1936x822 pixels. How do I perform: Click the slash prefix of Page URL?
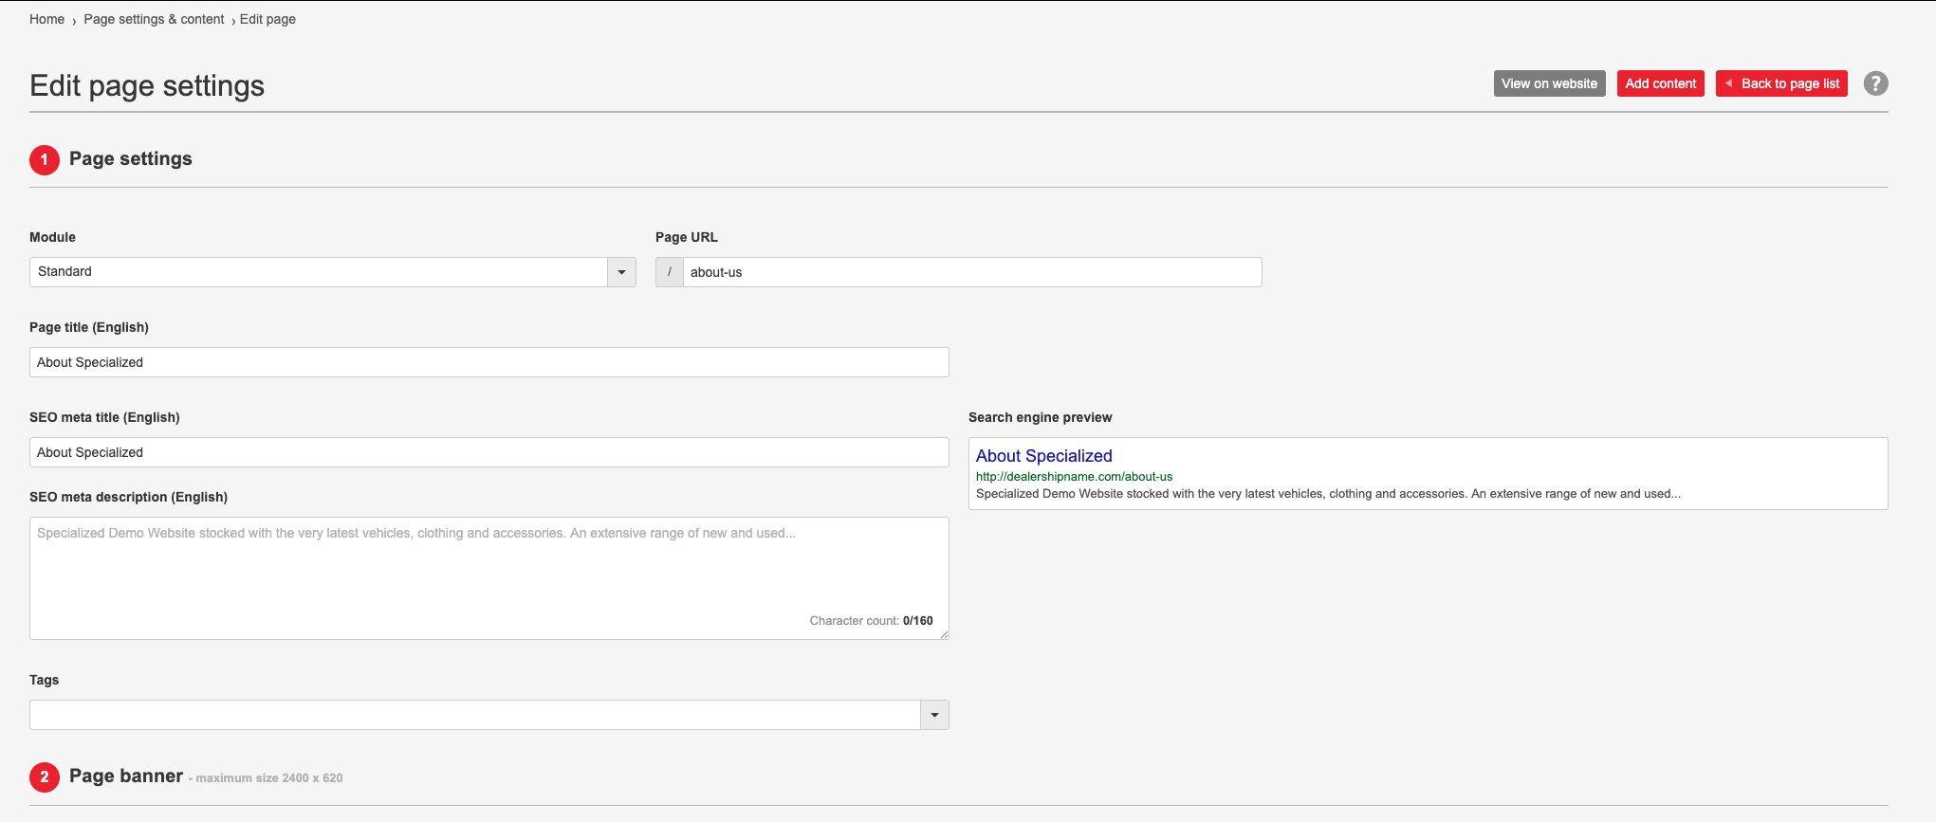tap(670, 272)
